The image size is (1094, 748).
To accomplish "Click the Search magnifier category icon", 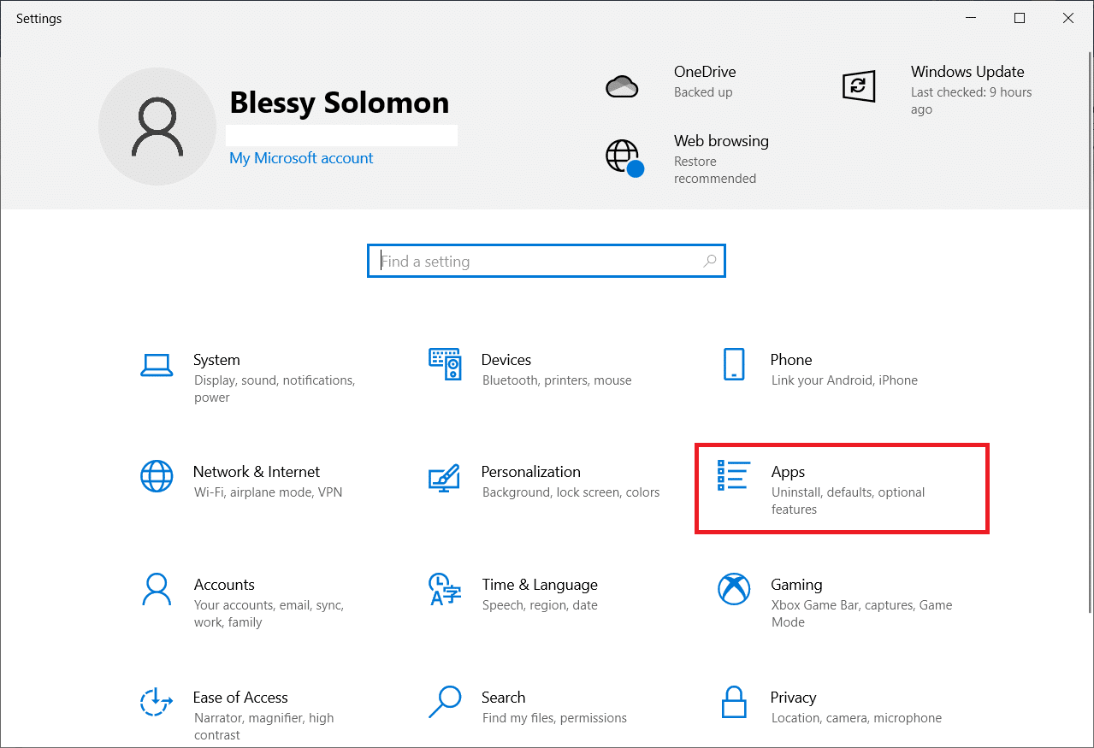I will coord(445,702).
